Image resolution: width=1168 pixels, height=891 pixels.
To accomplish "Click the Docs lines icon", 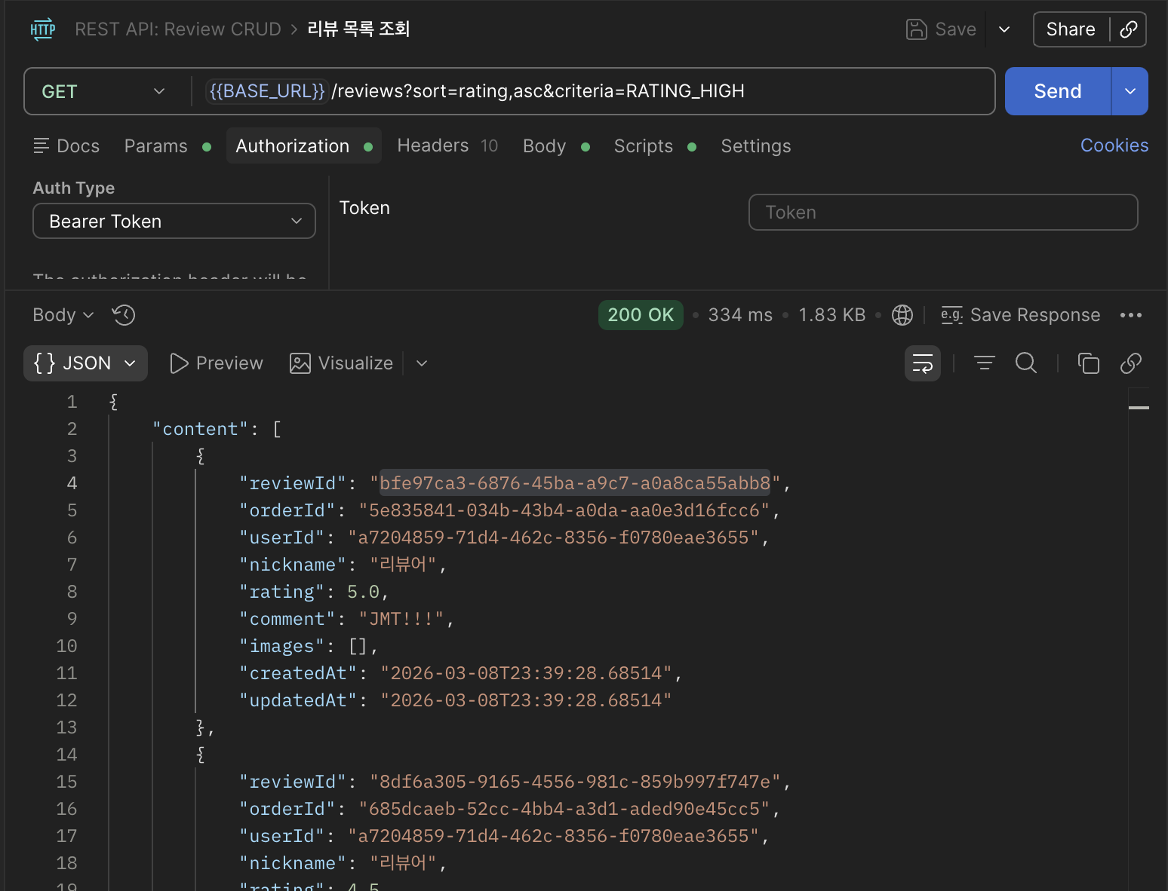I will [41, 146].
